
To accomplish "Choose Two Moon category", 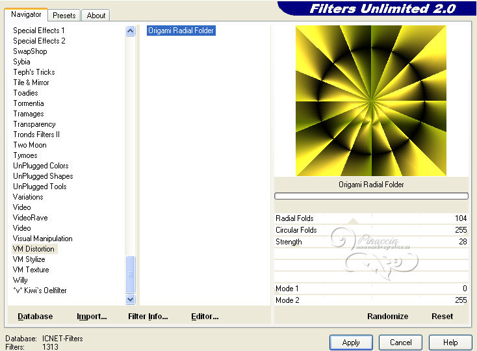I will pos(30,145).
